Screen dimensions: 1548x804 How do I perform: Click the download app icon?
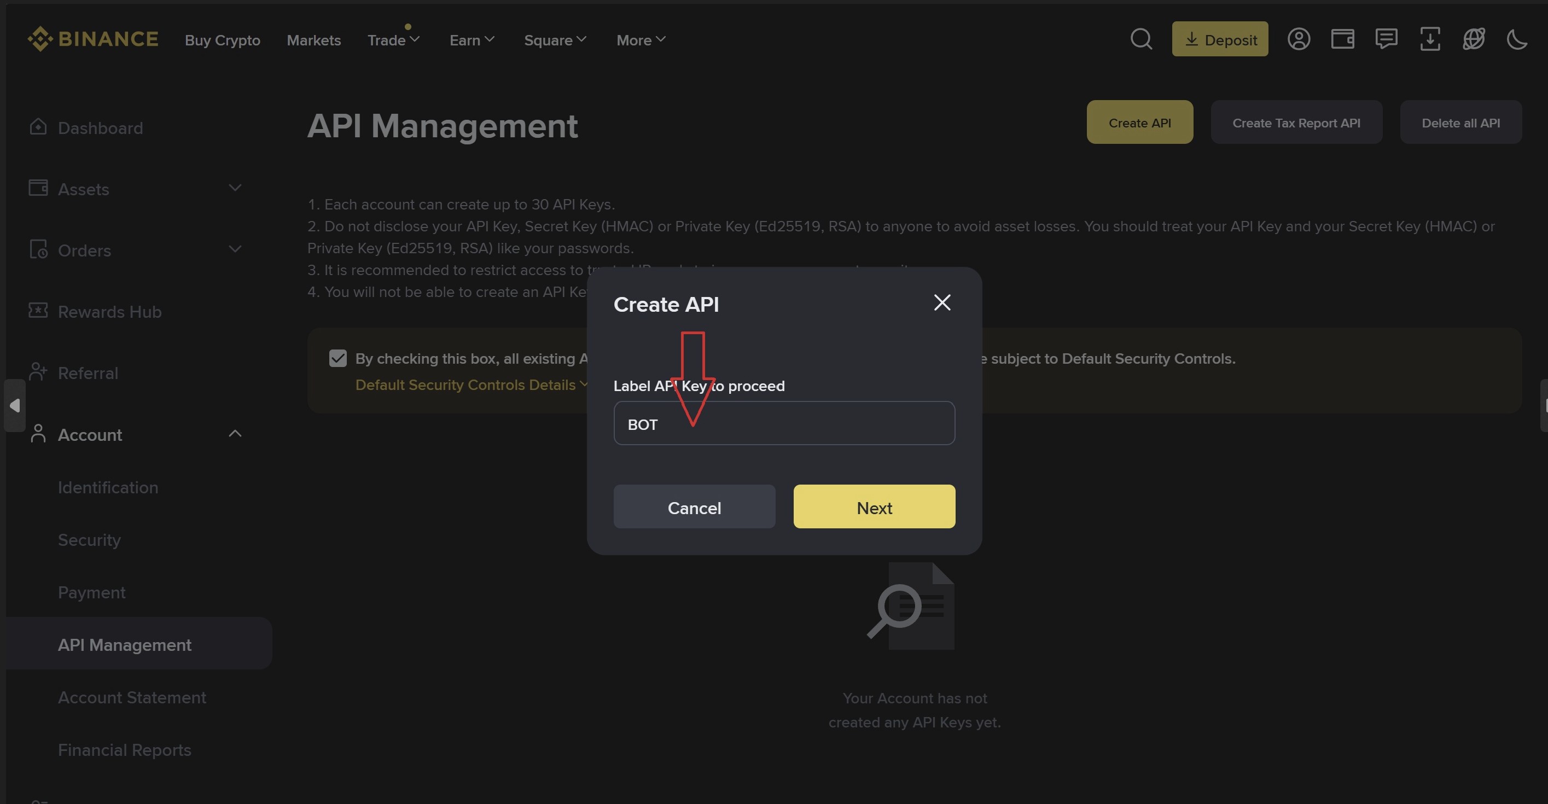[1430, 40]
